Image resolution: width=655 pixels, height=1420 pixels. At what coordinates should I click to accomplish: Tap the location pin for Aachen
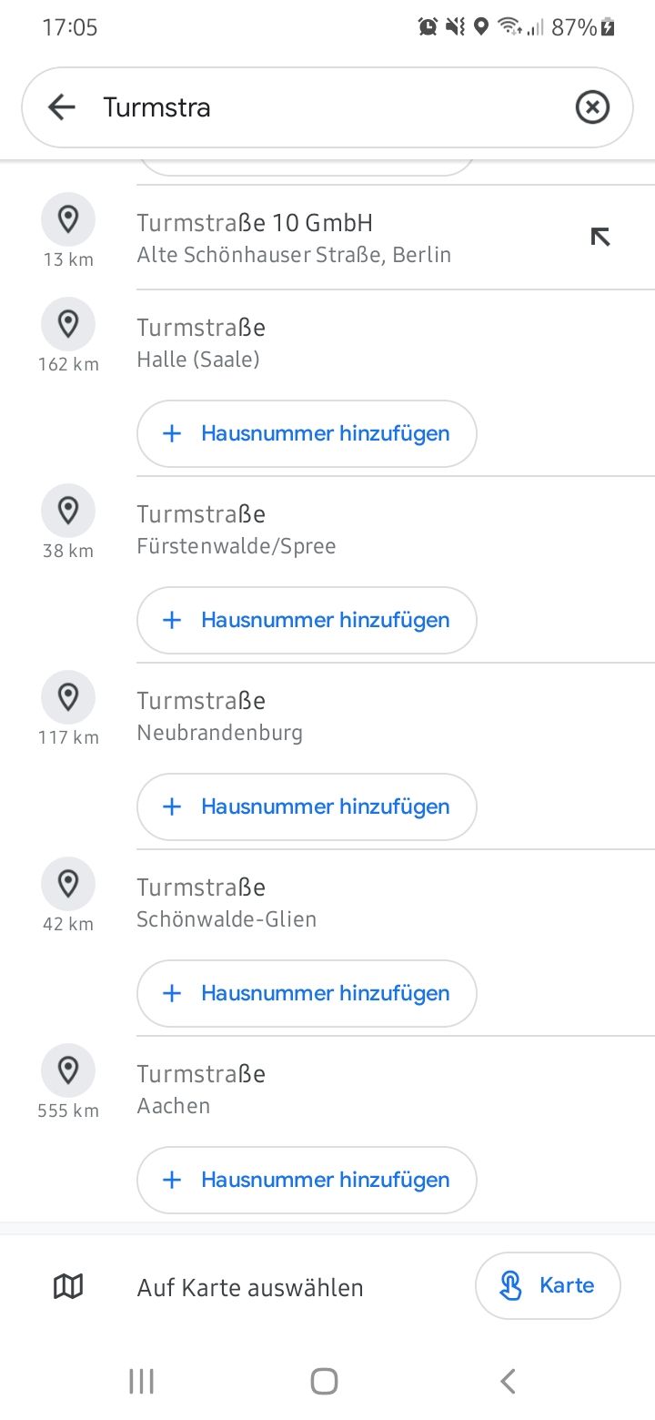click(x=68, y=1070)
